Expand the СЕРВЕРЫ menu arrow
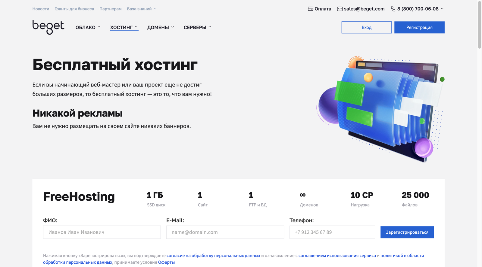Viewport: 482px width, 267px height. coord(210,27)
